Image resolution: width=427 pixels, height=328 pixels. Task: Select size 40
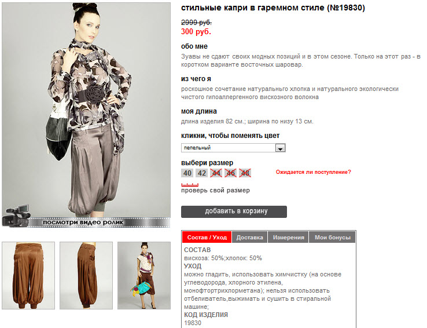(187, 173)
